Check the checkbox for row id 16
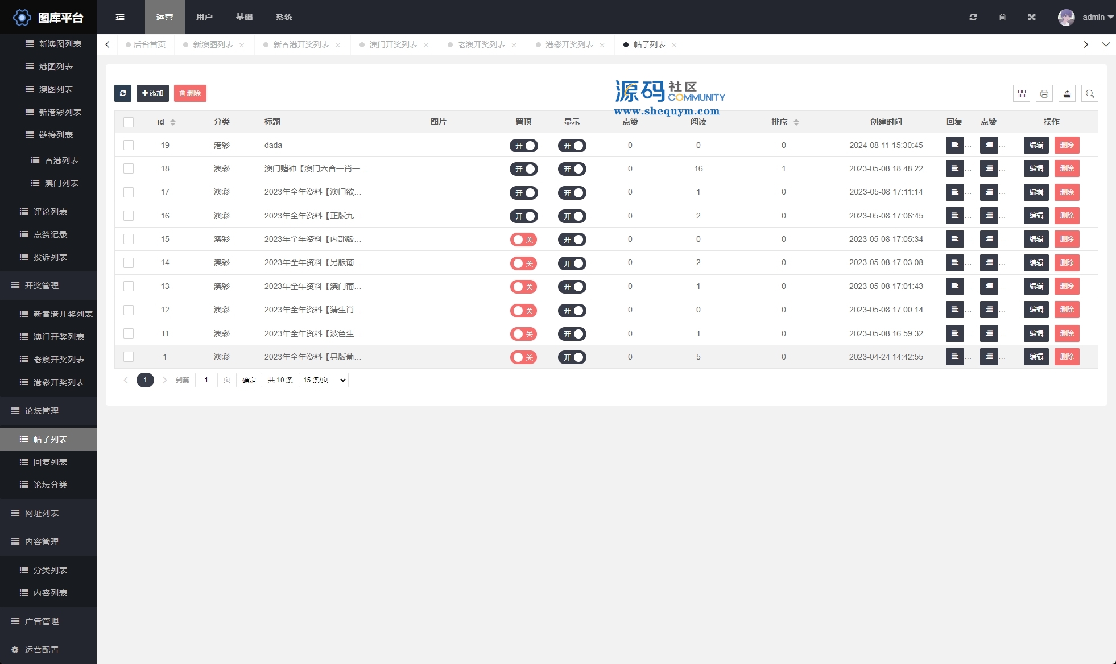The image size is (1116, 664). 129,216
